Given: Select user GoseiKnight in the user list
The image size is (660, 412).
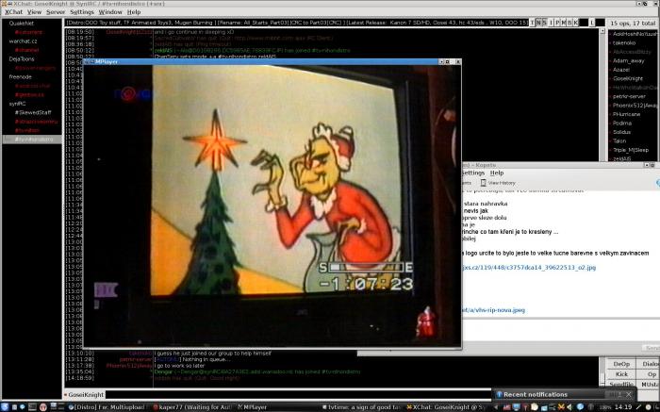Looking at the screenshot, I should (628, 78).
